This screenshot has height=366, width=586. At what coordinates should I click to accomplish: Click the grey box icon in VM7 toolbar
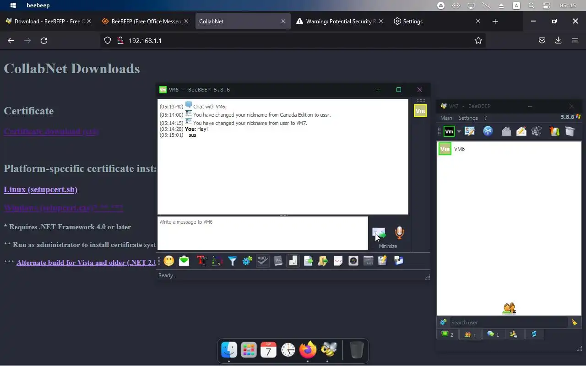click(570, 132)
